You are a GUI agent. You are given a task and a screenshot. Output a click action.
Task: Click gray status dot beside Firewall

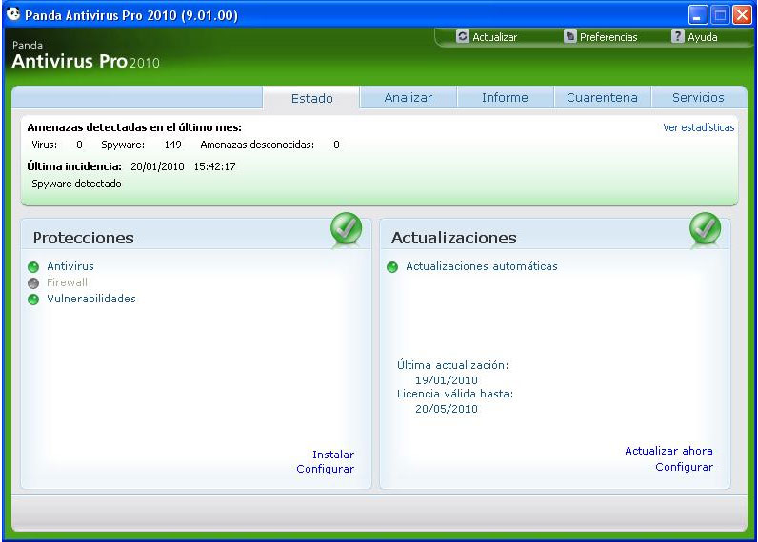[x=33, y=282]
